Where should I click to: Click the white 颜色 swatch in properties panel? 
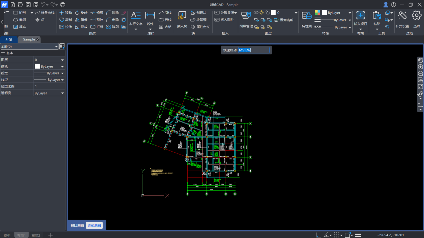click(37, 66)
